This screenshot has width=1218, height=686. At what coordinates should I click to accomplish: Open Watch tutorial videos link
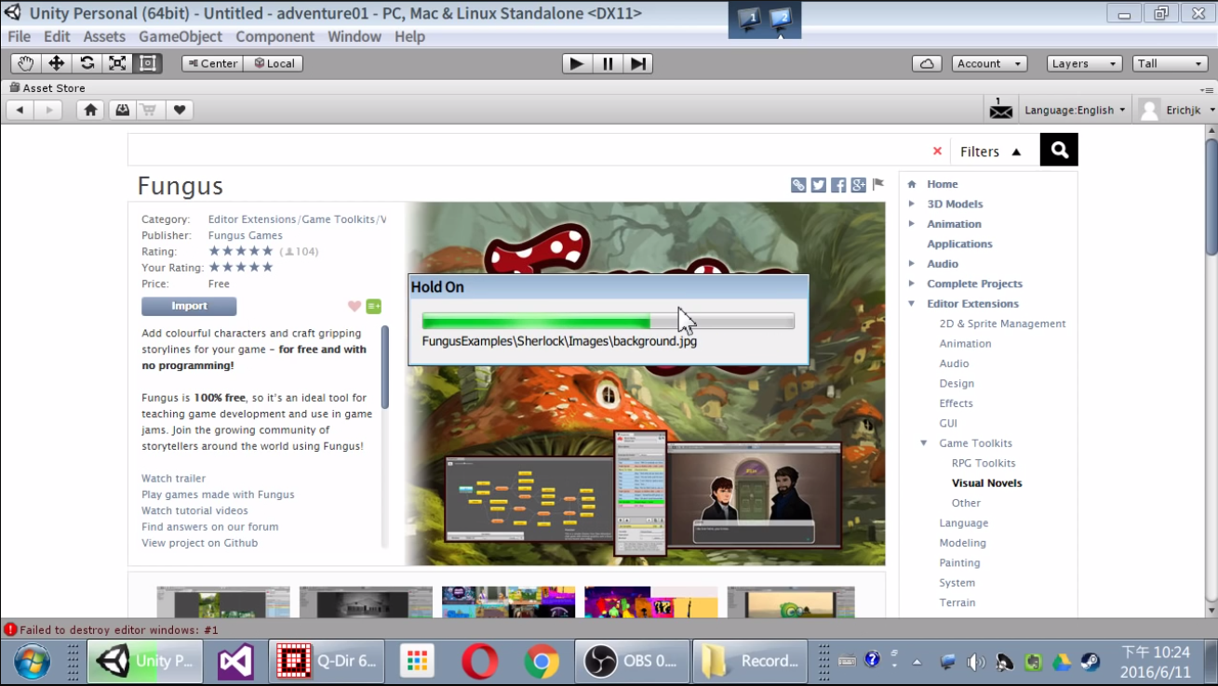click(194, 510)
